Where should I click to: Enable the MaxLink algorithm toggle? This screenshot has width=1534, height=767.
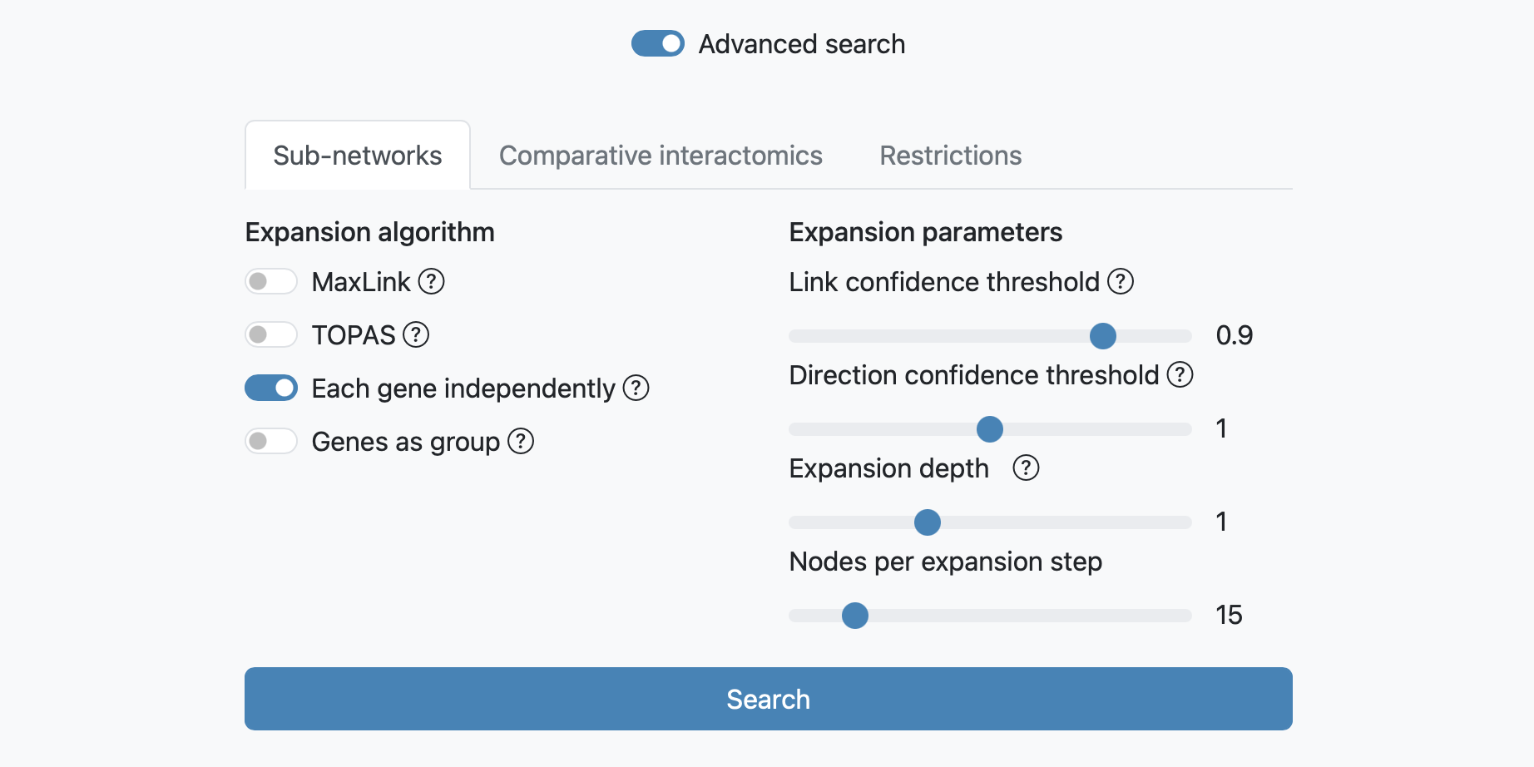pos(271,282)
